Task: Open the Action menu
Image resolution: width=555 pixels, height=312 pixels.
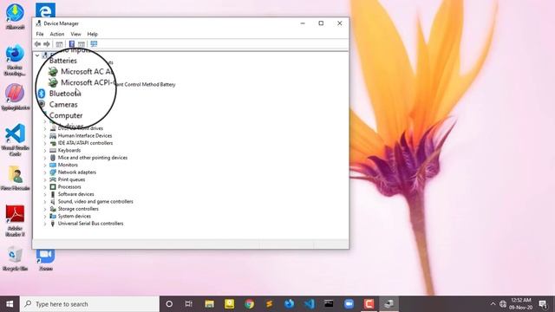Action: click(x=57, y=34)
